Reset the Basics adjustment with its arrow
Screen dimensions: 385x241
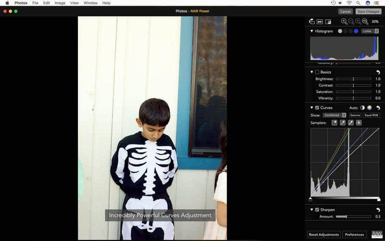click(x=378, y=72)
